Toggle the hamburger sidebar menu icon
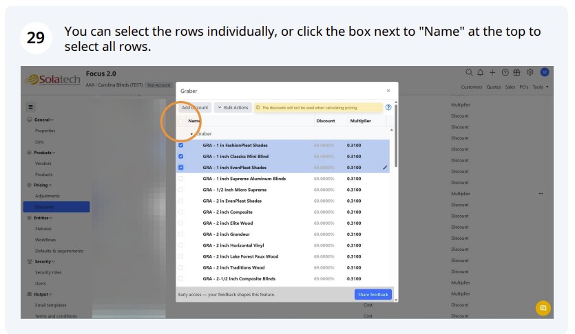Image resolution: width=575 pixels, height=334 pixels. 30,107
